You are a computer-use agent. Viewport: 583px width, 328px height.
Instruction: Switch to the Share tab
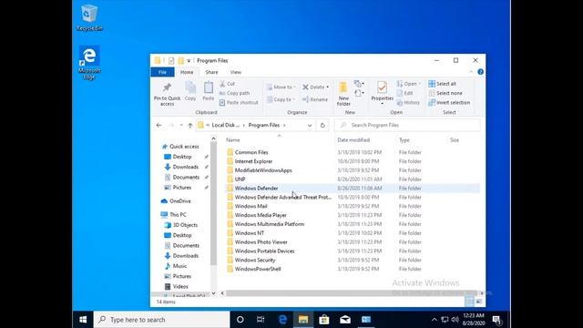coord(211,72)
